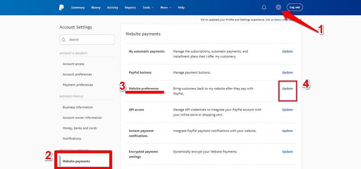This screenshot has width=361, height=169.
Task: Click Update for API access
Action: pos(287,110)
